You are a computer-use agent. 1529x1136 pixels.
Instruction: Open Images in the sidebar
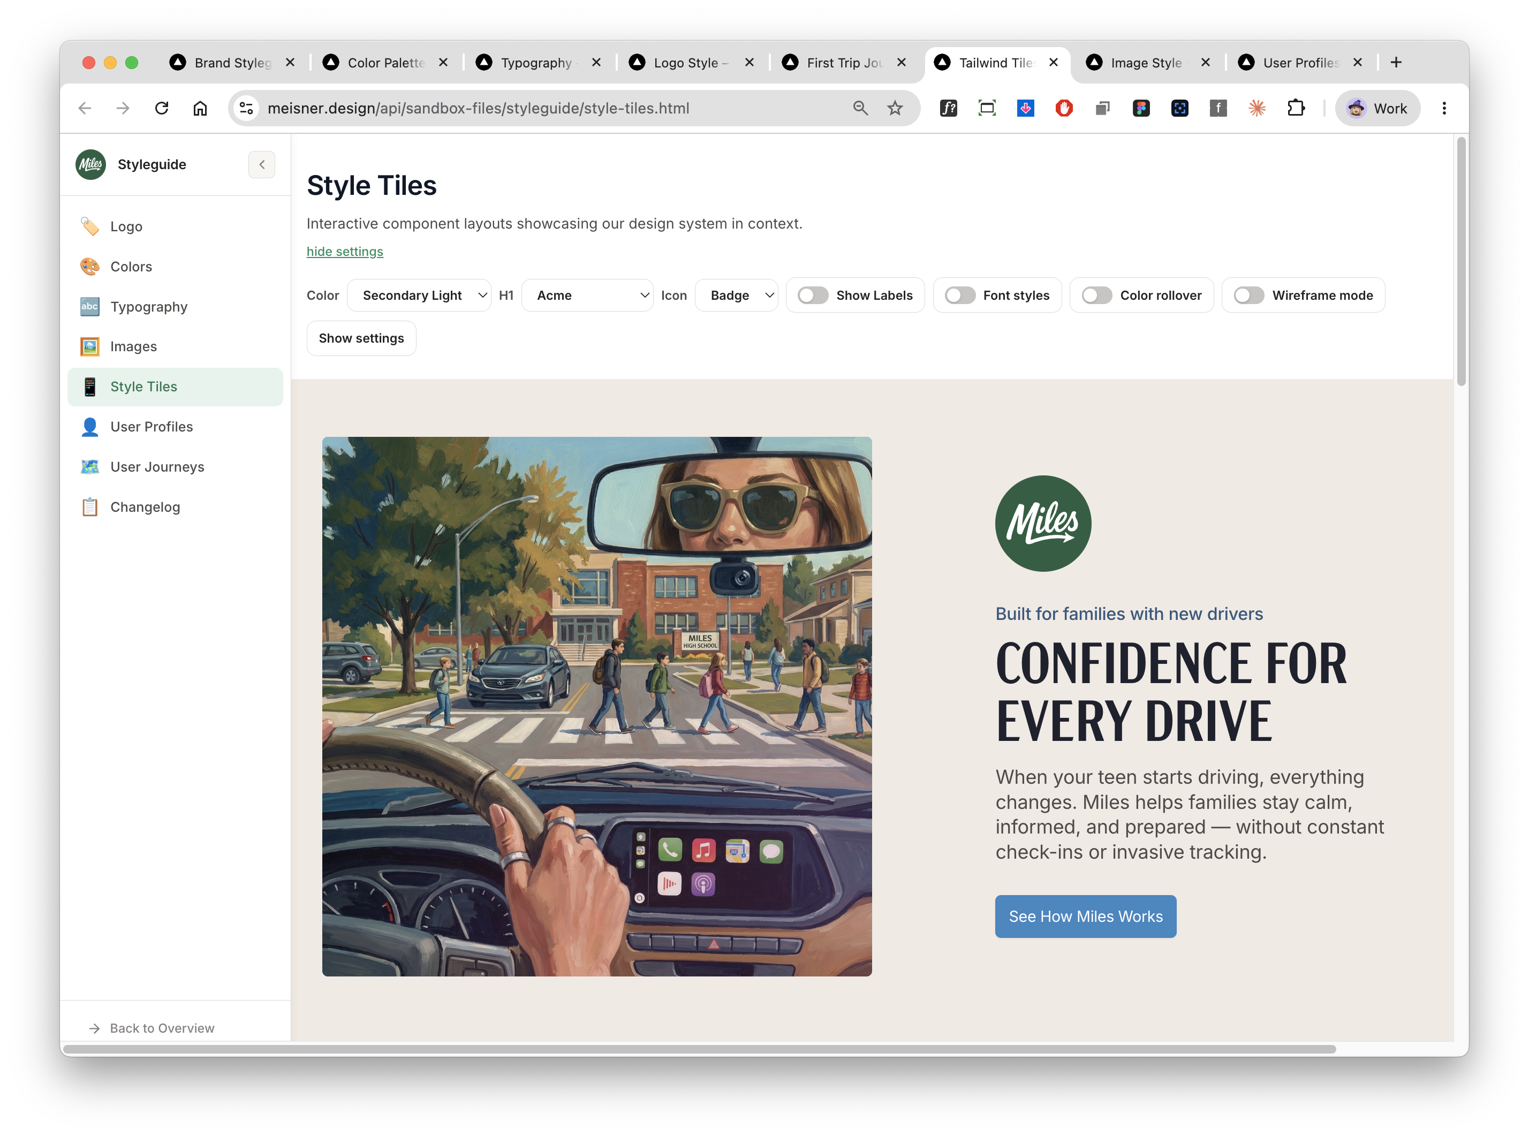pyautogui.click(x=175, y=346)
